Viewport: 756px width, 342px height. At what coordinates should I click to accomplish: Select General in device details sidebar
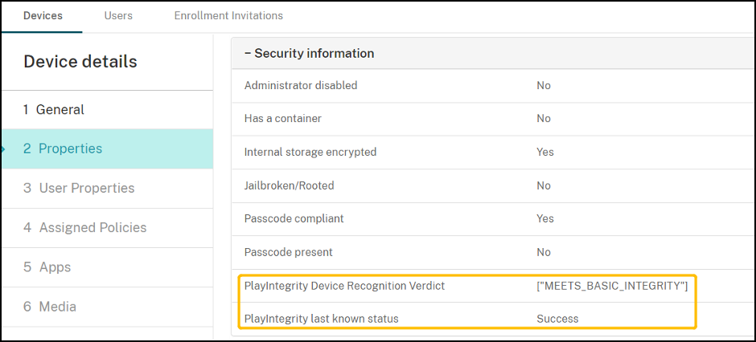click(x=54, y=109)
